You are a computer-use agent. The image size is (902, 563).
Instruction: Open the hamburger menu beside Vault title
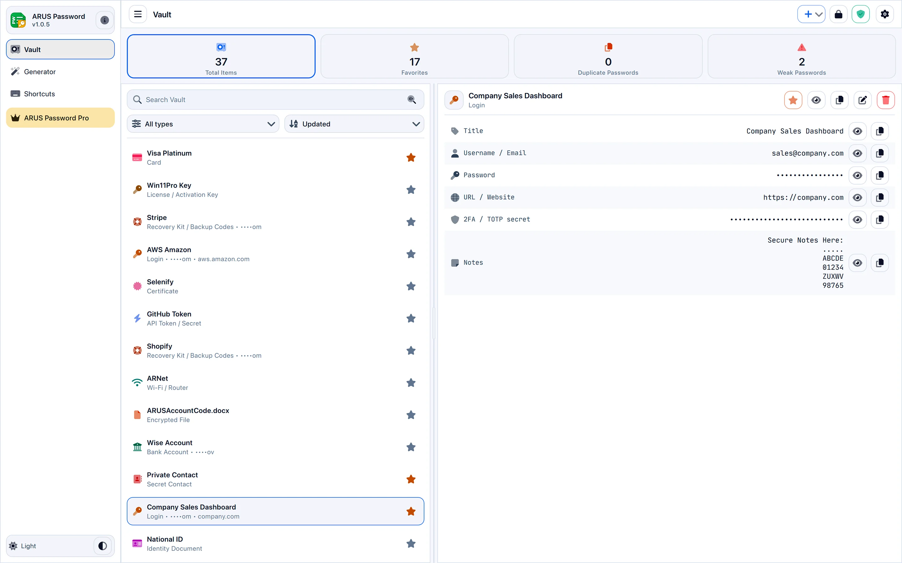point(137,14)
